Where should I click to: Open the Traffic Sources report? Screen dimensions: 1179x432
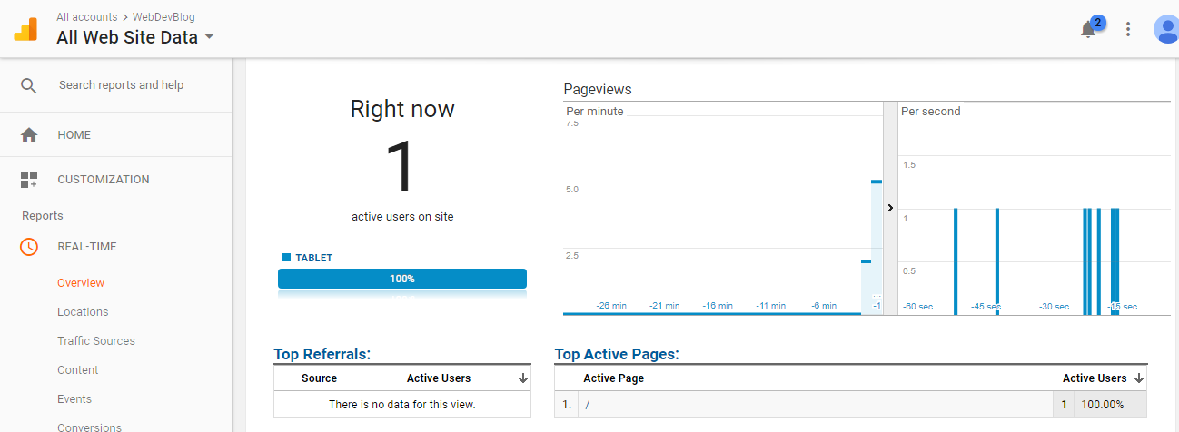coord(96,341)
